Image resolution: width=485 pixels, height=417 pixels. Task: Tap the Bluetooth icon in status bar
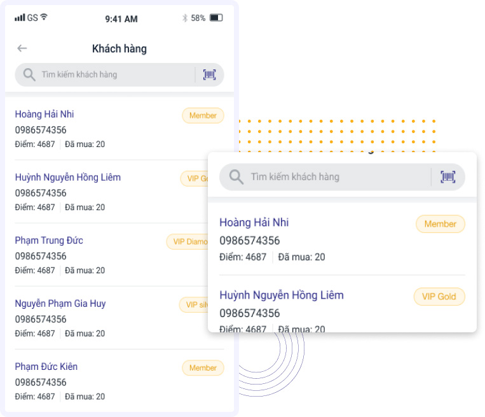pyautogui.click(x=184, y=18)
